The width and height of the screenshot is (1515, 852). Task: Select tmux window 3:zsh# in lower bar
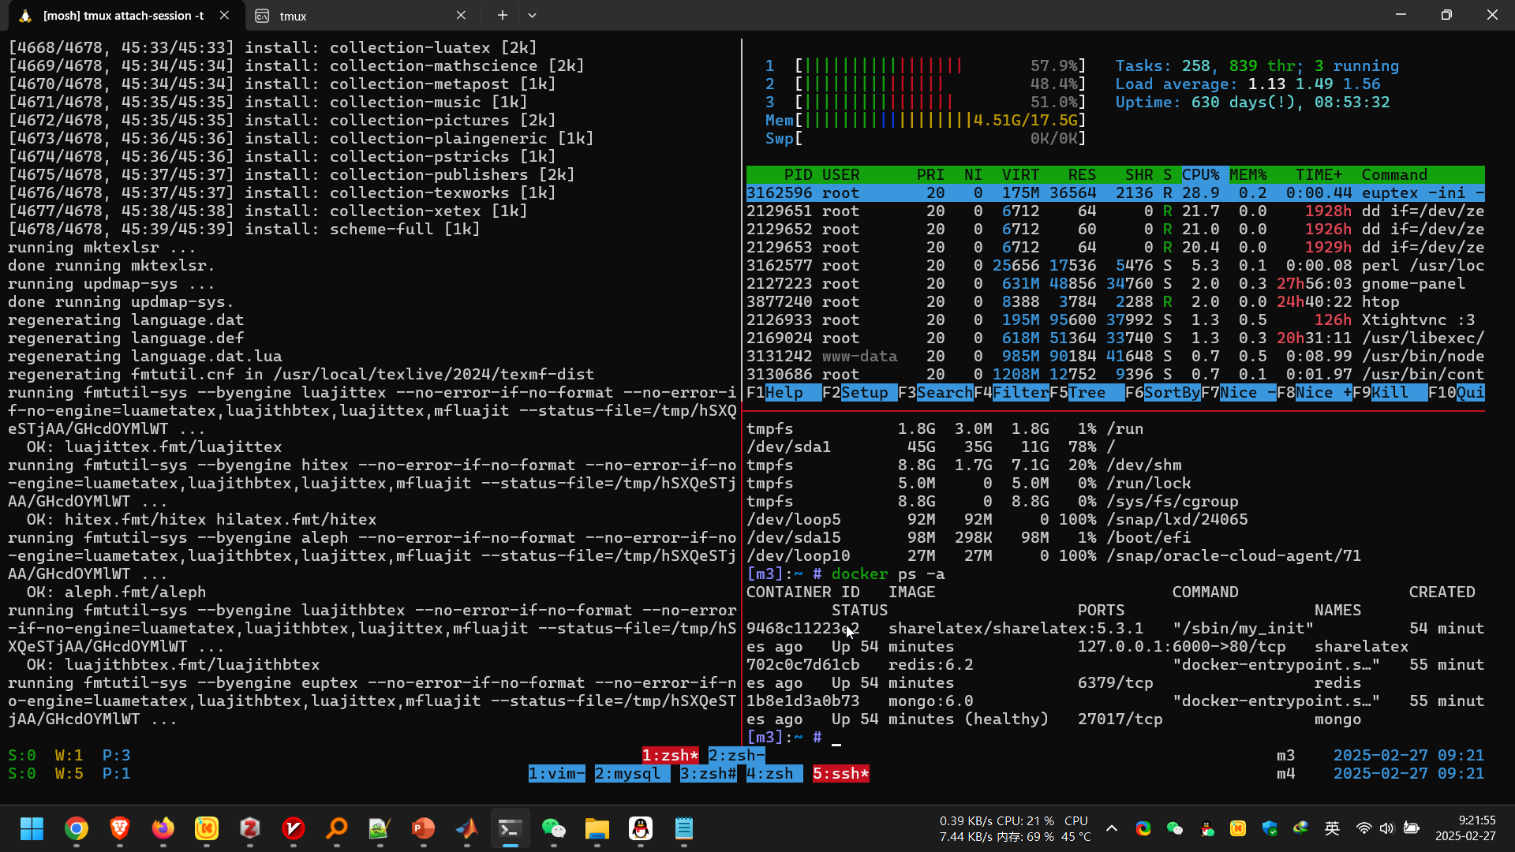point(708,774)
